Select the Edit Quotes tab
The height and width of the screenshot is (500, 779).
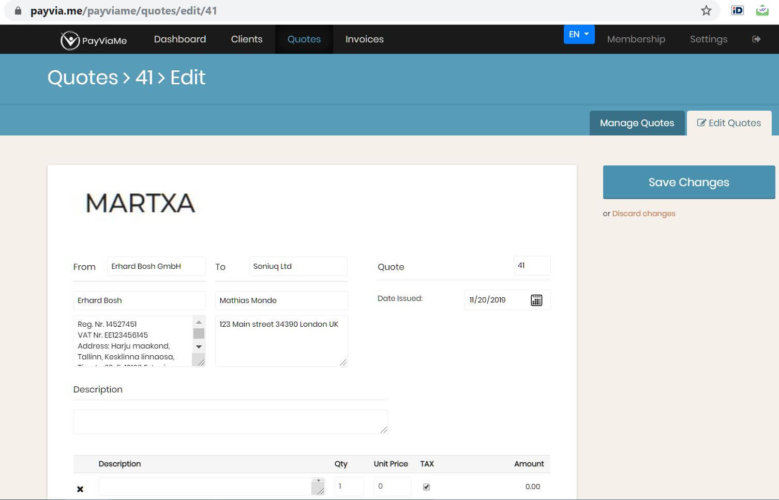pos(729,123)
